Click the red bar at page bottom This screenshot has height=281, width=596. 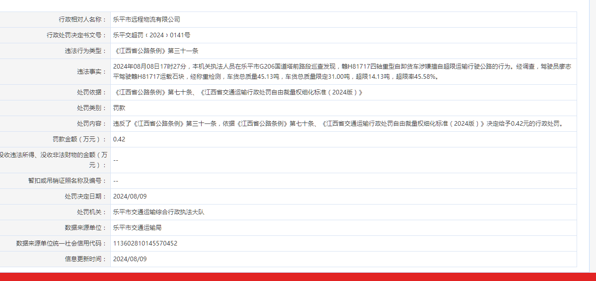[298, 278]
